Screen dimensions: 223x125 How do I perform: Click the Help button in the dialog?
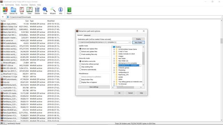(x=141, y=93)
